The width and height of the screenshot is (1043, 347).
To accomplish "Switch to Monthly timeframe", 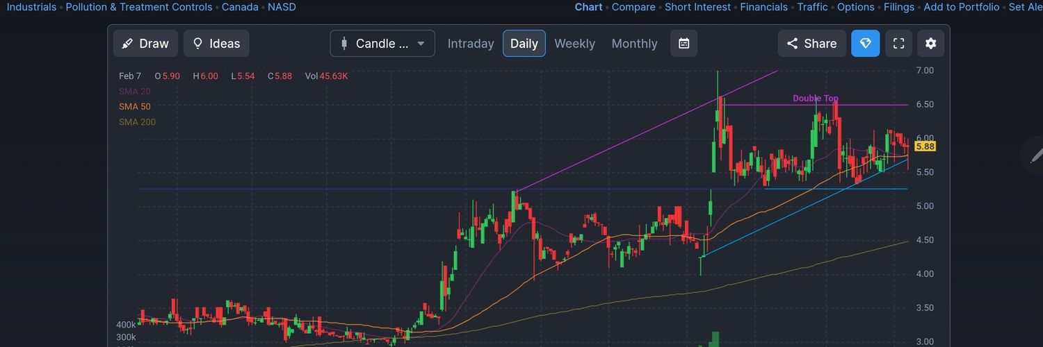I will 634,44.
